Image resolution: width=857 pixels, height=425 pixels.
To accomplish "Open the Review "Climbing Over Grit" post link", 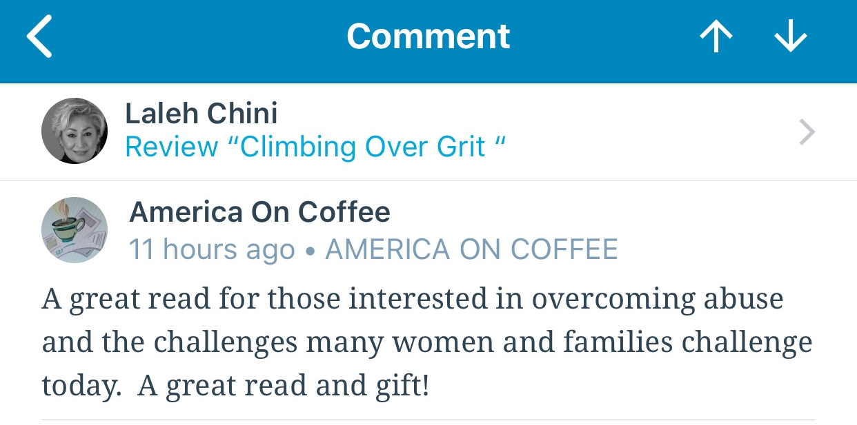I will pyautogui.click(x=316, y=147).
